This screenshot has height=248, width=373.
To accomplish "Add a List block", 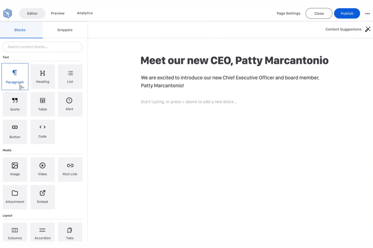I will click(x=70, y=77).
